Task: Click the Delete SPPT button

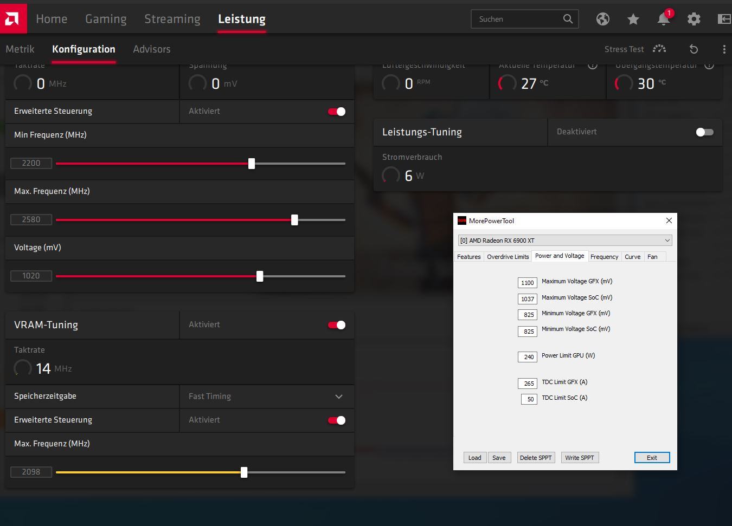Action: [536, 458]
